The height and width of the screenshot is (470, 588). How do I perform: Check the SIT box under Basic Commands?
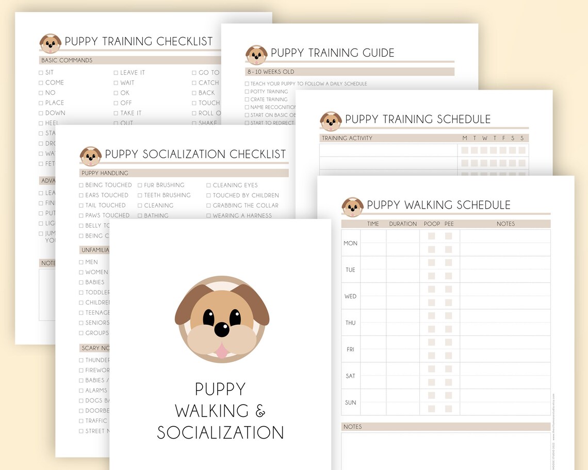(41, 73)
